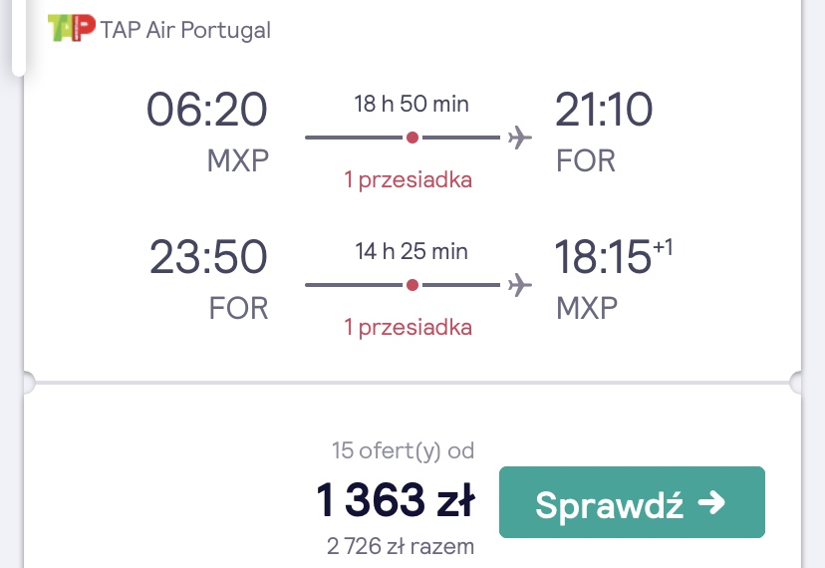Image resolution: width=825 pixels, height=568 pixels.
Task: Open the outbound '1 przesiadka' stopover details
Action: tap(409, 180)
